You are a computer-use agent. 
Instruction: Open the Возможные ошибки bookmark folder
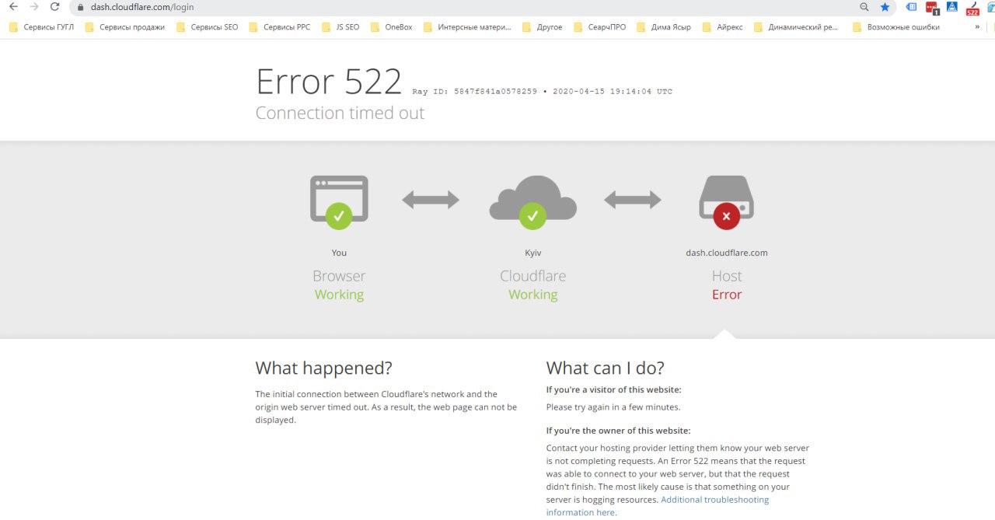tap(896, 26)
